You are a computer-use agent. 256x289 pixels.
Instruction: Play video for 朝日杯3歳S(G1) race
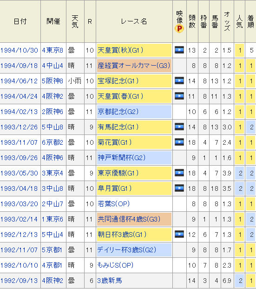179,234
